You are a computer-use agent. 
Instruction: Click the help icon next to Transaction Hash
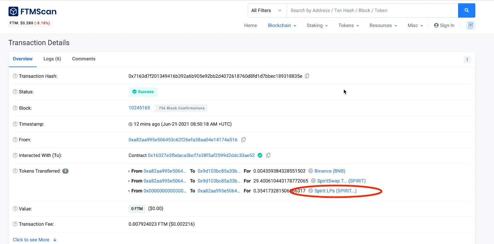tap(15, 76)
